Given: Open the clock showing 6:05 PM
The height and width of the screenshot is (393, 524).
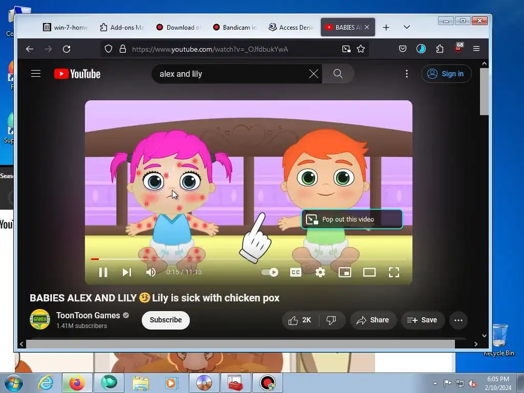Looking at the screenshot, I should click(498, 383).
